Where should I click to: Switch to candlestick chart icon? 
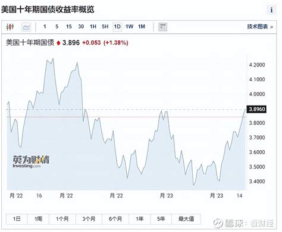(10, 27)
